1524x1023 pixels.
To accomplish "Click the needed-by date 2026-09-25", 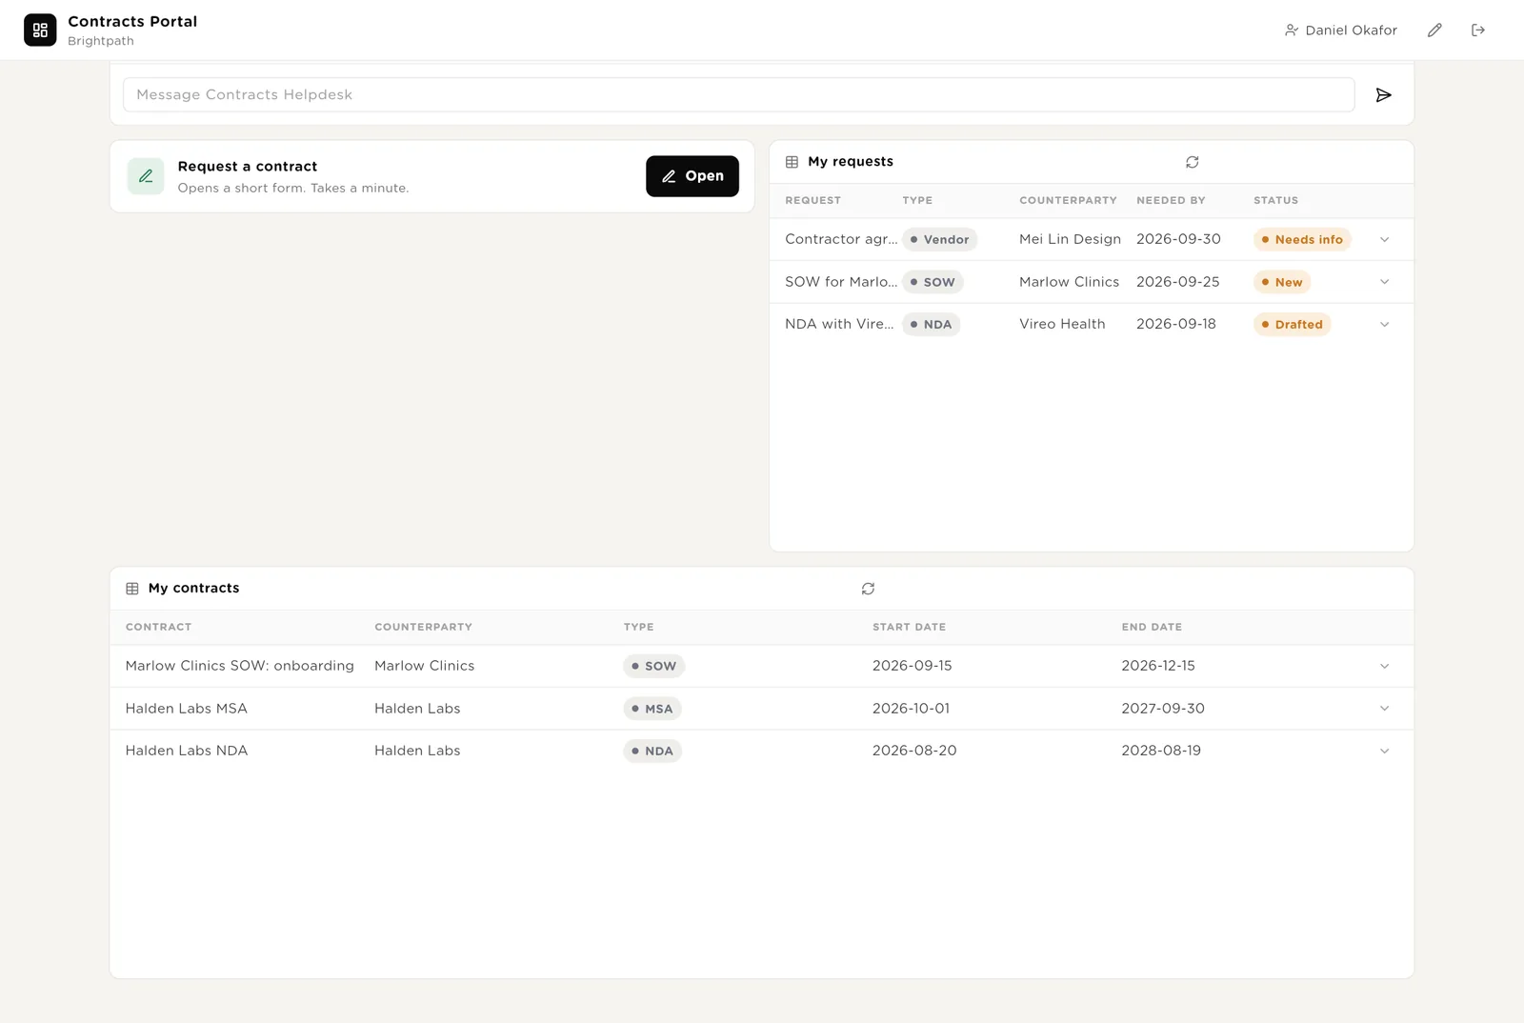I will tap(1177, 282).
